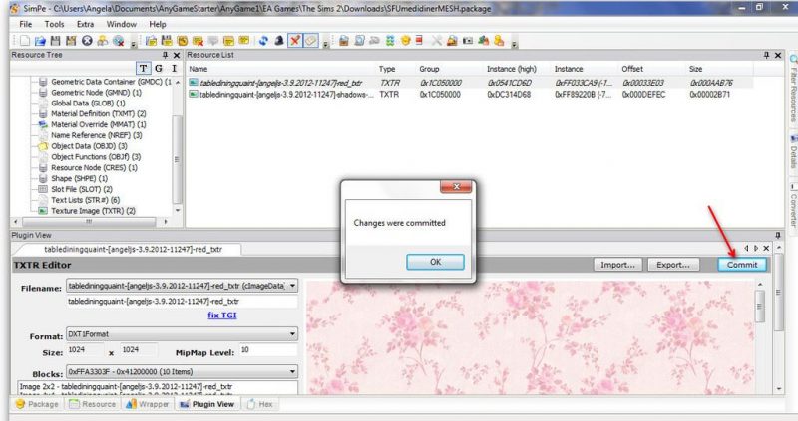Click the blue refresh arrows toolbar icon
798x421 pixels.
[263, 41]
